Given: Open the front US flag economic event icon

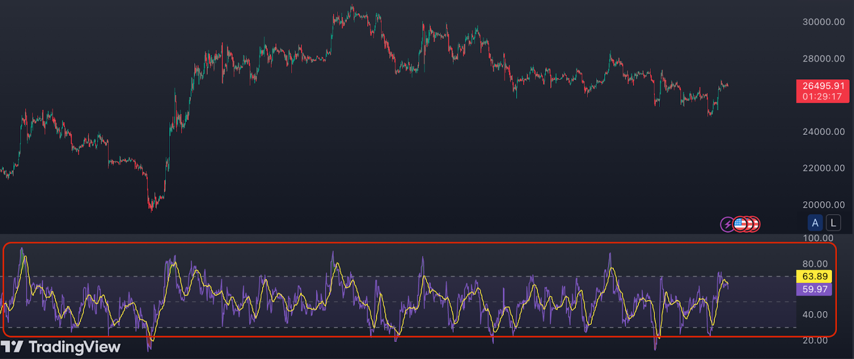Looking at the screenshot, I should (740, 224).
